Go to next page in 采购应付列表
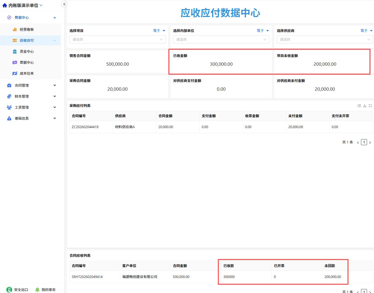Screen dimensions: 374x293 click(370, 142)
